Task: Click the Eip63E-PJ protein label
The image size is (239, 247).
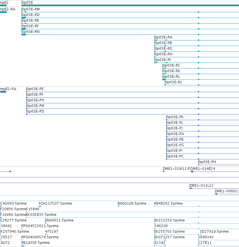Action: [174, 128]
